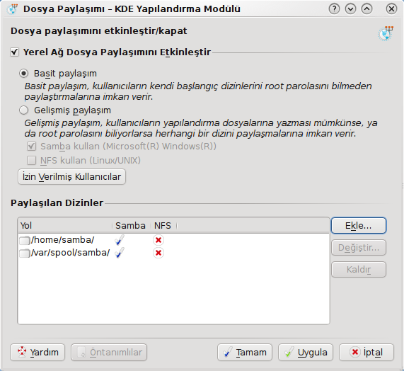404x371 pixels.
Task: Click the Ekle... button
Action: 359,226
